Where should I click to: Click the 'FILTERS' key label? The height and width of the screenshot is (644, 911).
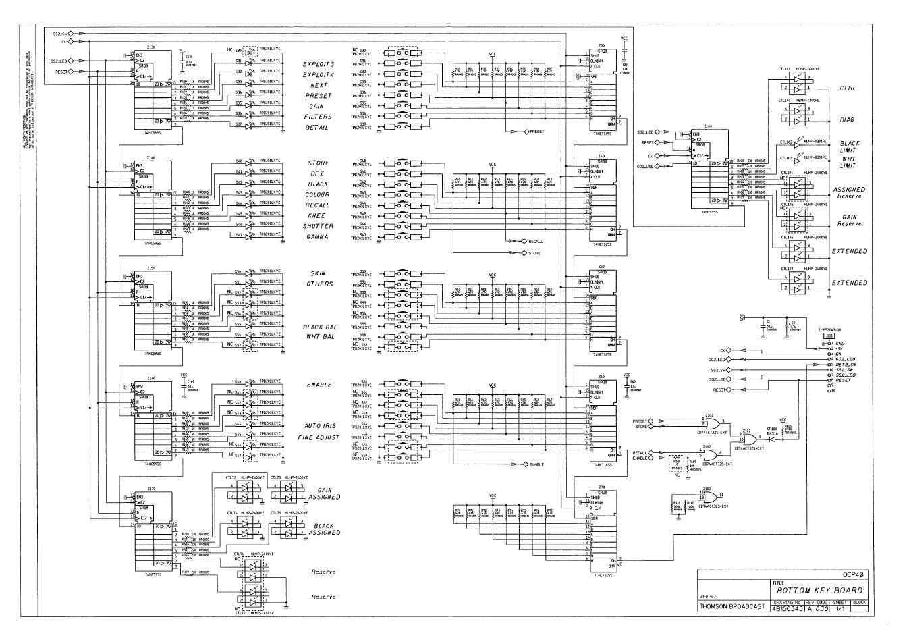[318, 117]
